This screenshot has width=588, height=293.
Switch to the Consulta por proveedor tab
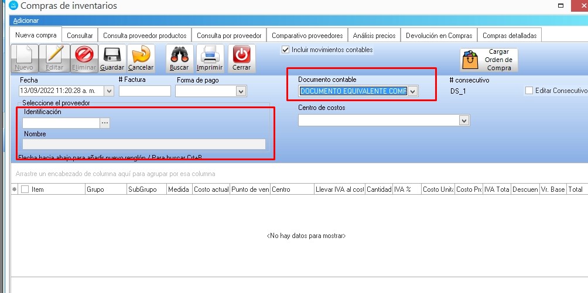[229, 36]
